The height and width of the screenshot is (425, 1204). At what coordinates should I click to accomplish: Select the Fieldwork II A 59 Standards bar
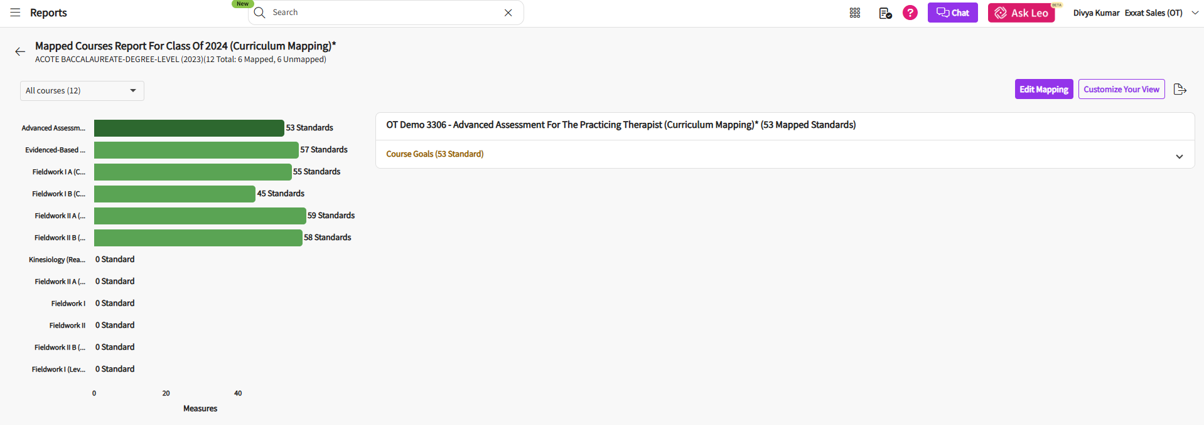[x=200, y=216]
